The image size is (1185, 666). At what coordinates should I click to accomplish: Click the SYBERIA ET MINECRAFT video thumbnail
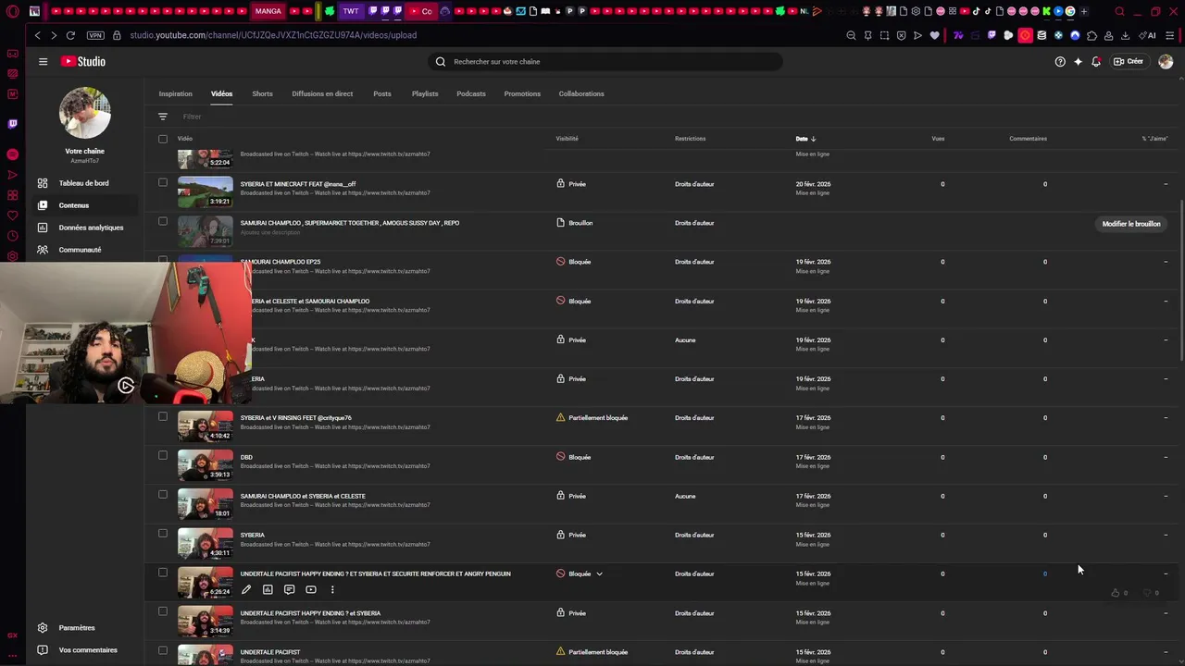206,191
